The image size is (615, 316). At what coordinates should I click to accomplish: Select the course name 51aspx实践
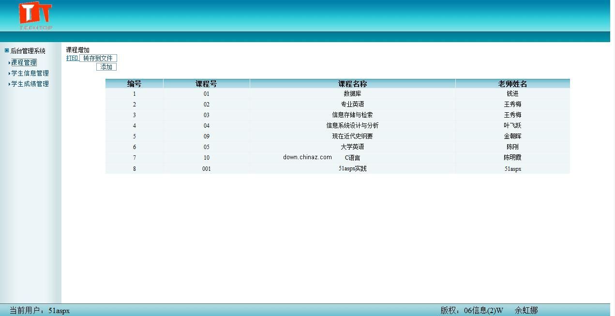[353, 169]
